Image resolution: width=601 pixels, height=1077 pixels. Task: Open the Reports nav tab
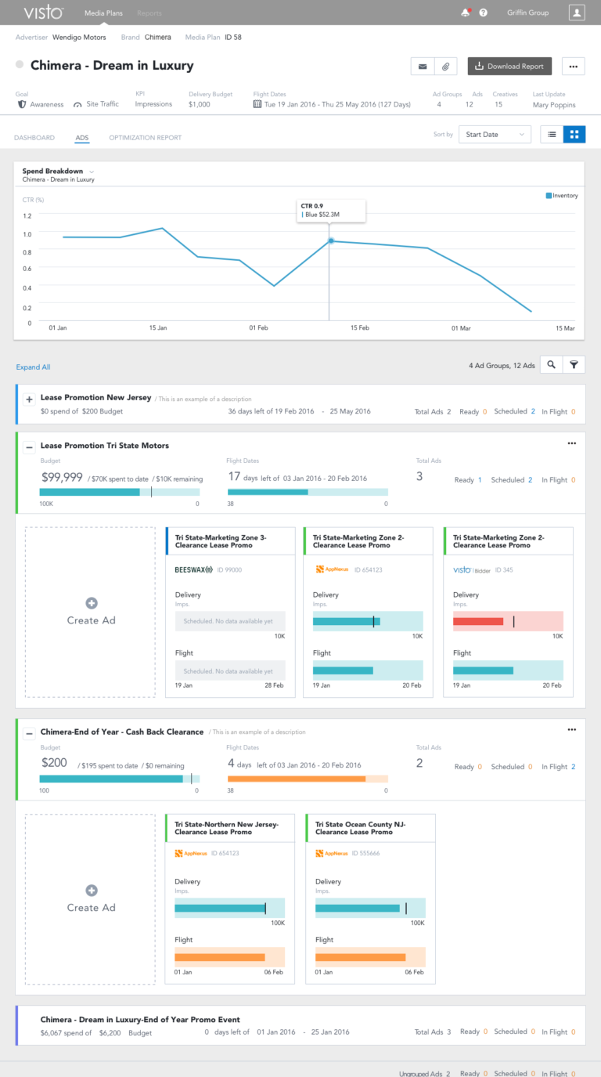[149, 13]
